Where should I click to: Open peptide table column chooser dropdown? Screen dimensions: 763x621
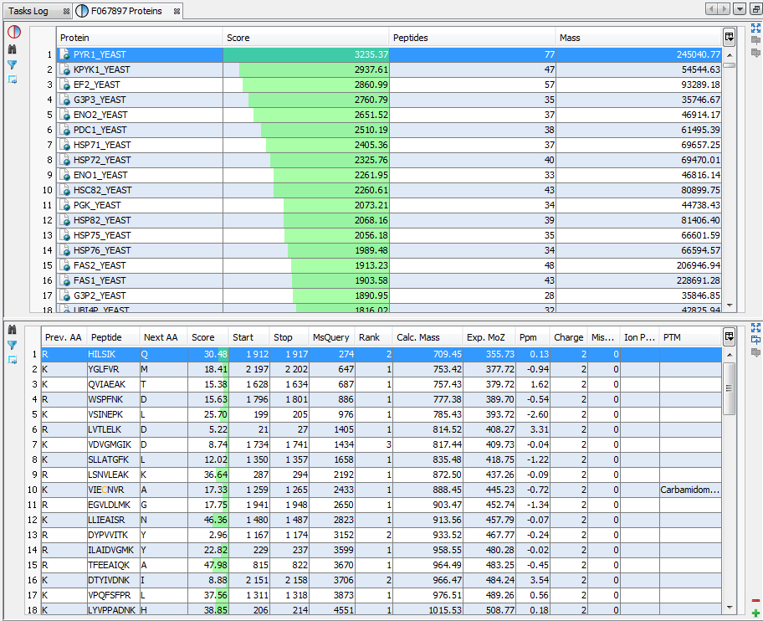pyautogui.click(x=730, y=336)
